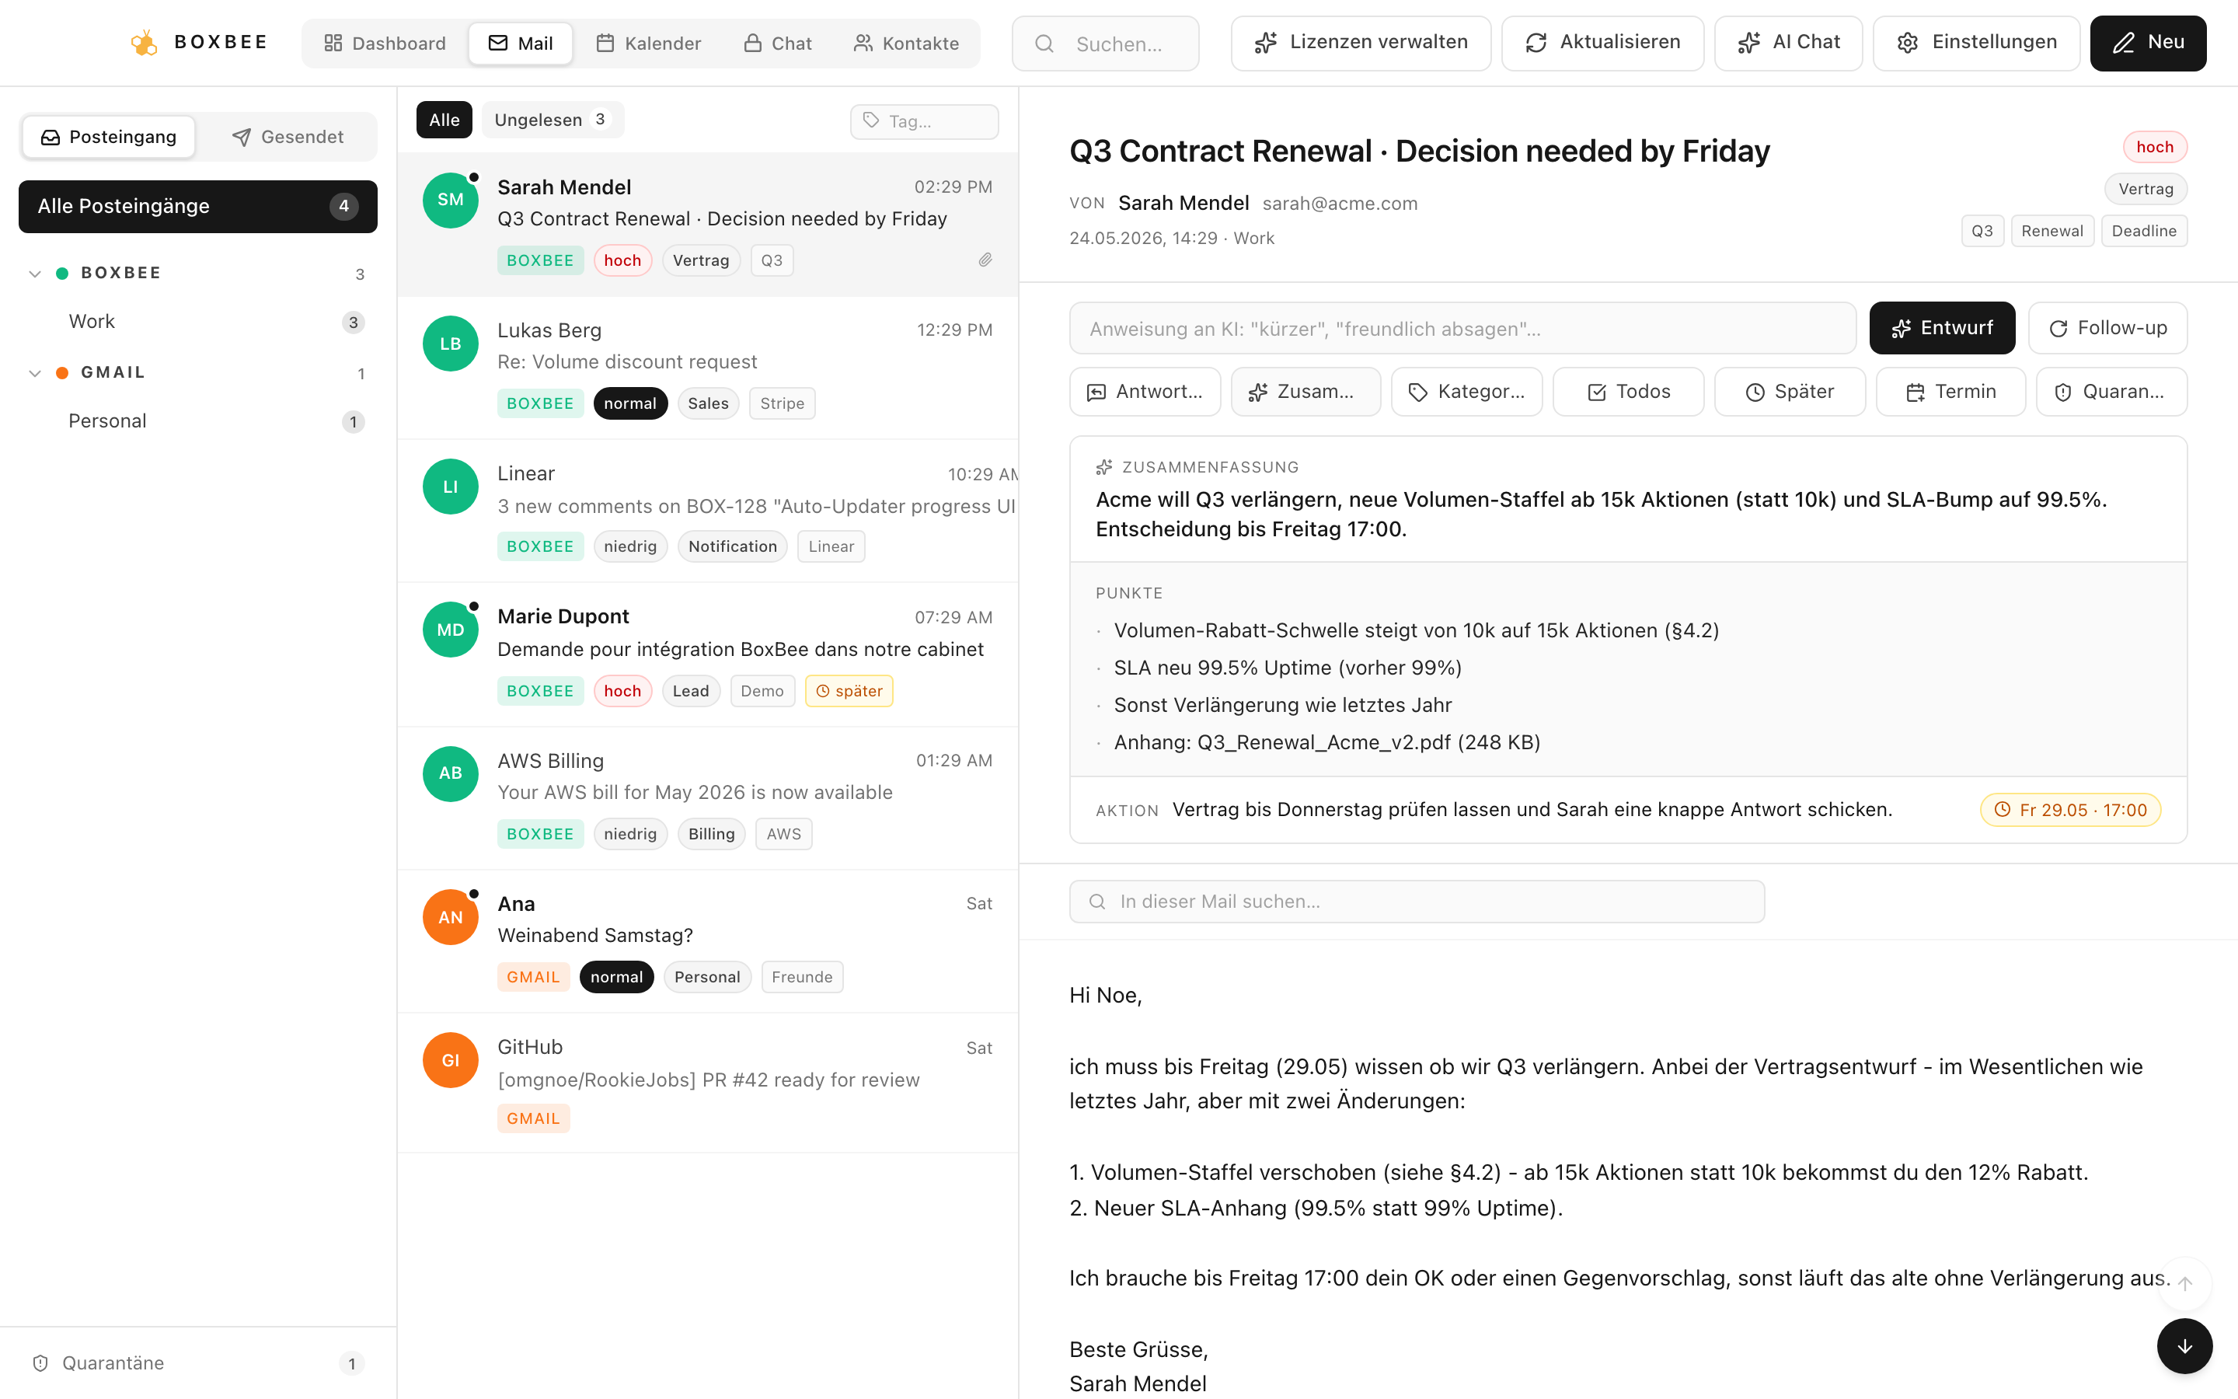Click Termin calendar action button
This screenshot has width=2238, height=1399.
(1950, 392)
